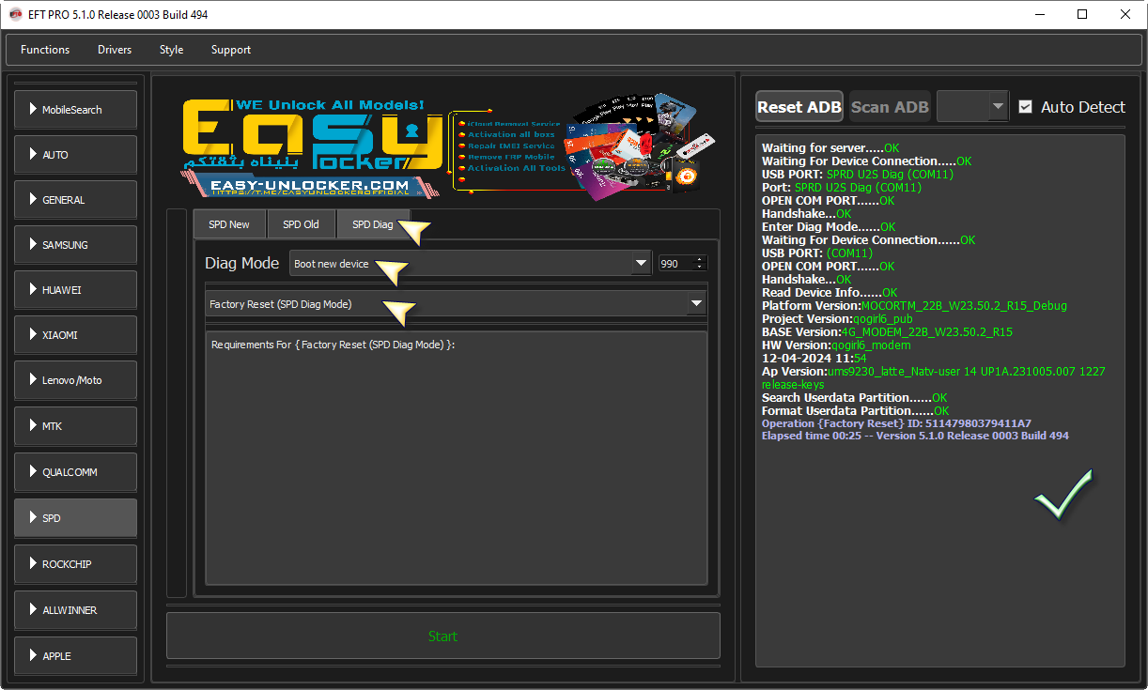
Task: Expand the HUAWEI category
Action: click(75, 290)
